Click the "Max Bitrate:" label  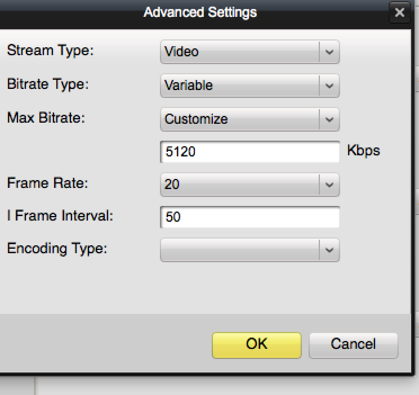pyautogui.click(x=45, y=119)
